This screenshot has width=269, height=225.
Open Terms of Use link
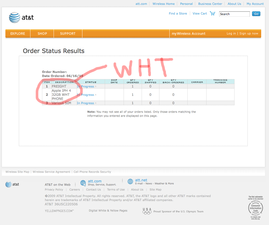(x=116, y=189)
